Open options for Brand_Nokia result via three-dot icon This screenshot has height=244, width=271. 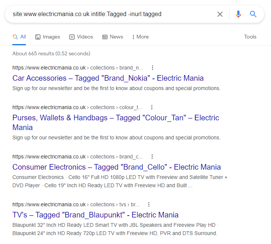point(153,68)
